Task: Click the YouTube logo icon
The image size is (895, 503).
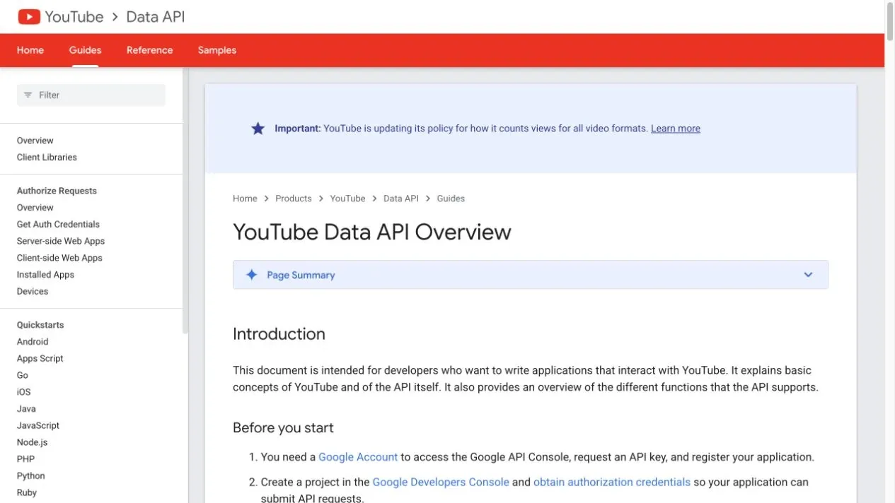Action: 29,16
